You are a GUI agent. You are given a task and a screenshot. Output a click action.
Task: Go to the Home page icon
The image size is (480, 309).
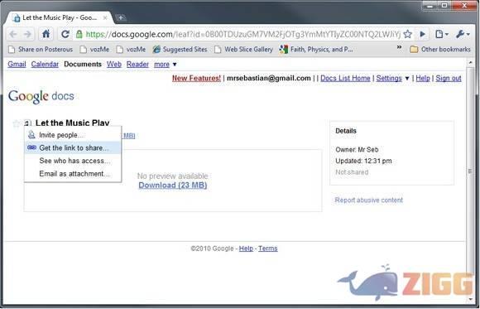[x=46, y=34]
